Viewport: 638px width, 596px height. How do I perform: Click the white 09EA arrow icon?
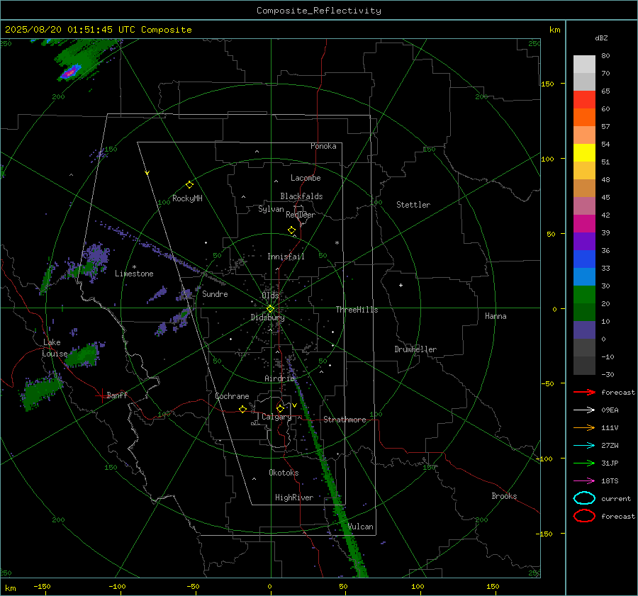click(584, 410)
